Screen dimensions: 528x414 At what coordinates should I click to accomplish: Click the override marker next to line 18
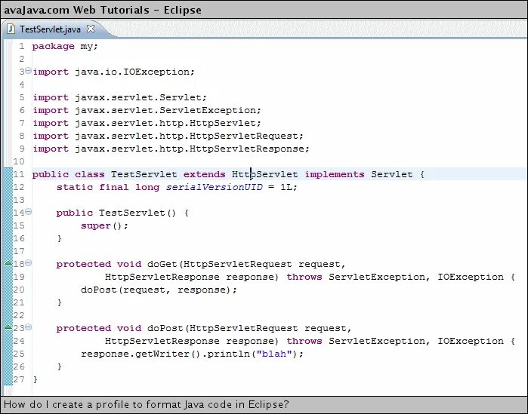click(x=8, y=263)
